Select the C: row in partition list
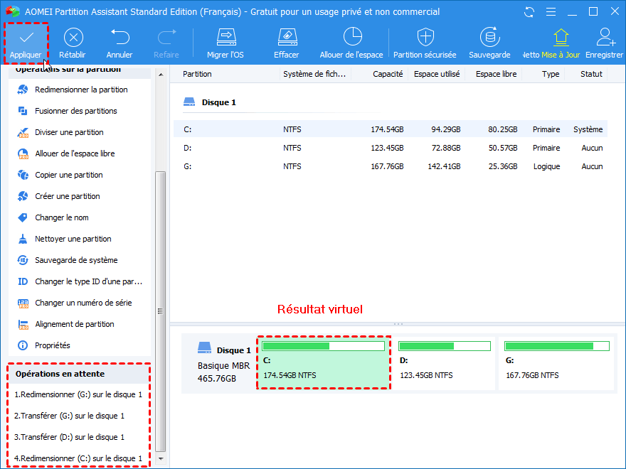Image resolution: width=626 pixels, height=469 pixels. 391,129
